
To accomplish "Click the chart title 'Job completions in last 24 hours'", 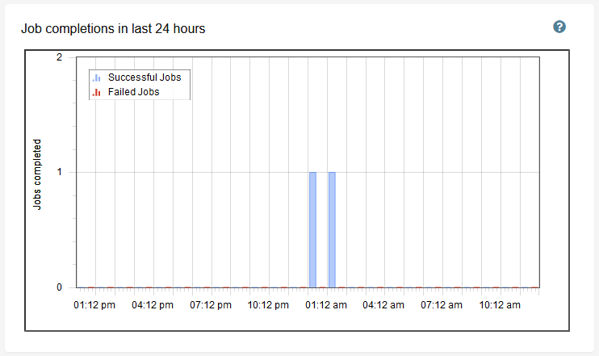I will [113, 29].
